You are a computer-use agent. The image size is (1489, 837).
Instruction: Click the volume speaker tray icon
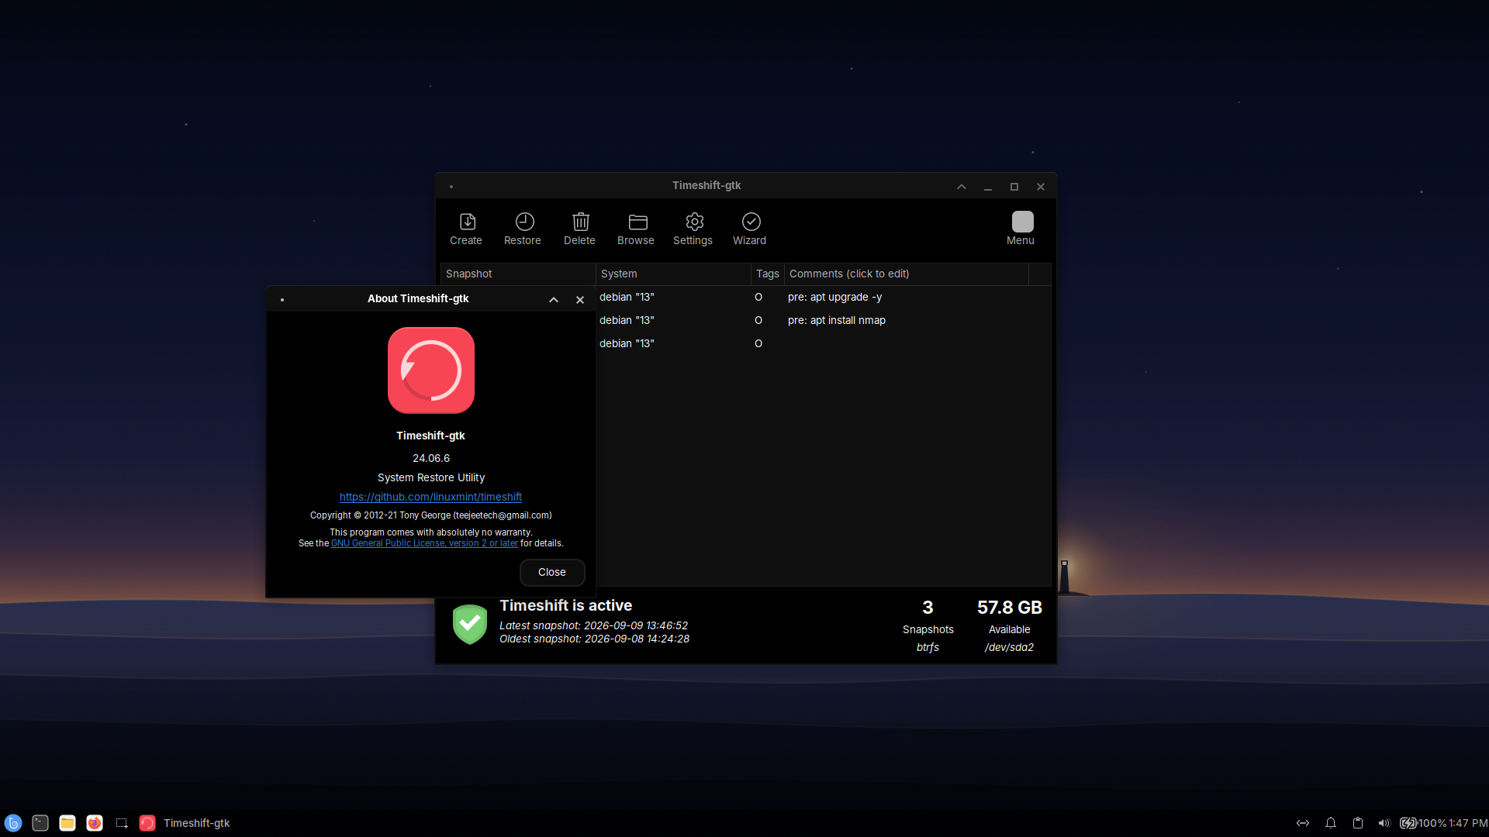pyautogui.click(x=1384, y=823)
